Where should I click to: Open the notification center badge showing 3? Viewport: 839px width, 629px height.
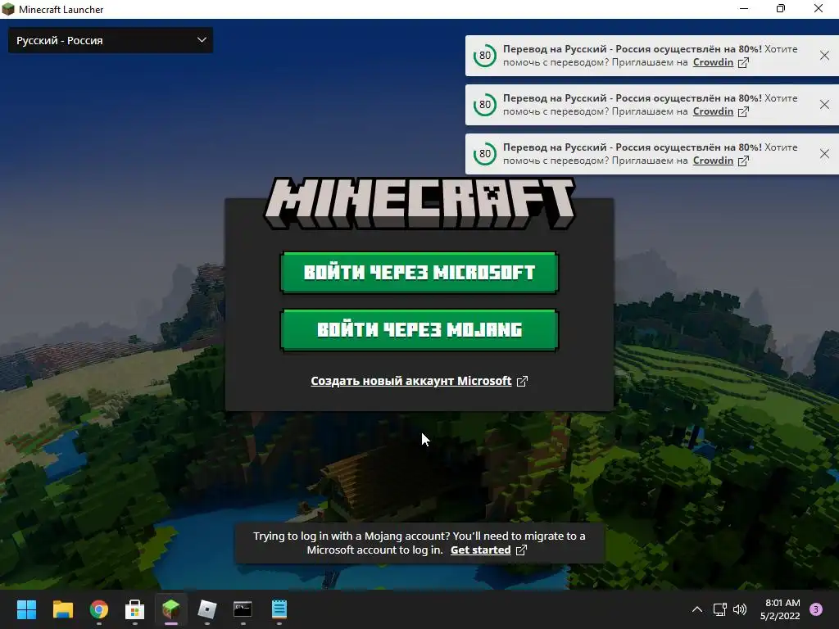point(816,609)
